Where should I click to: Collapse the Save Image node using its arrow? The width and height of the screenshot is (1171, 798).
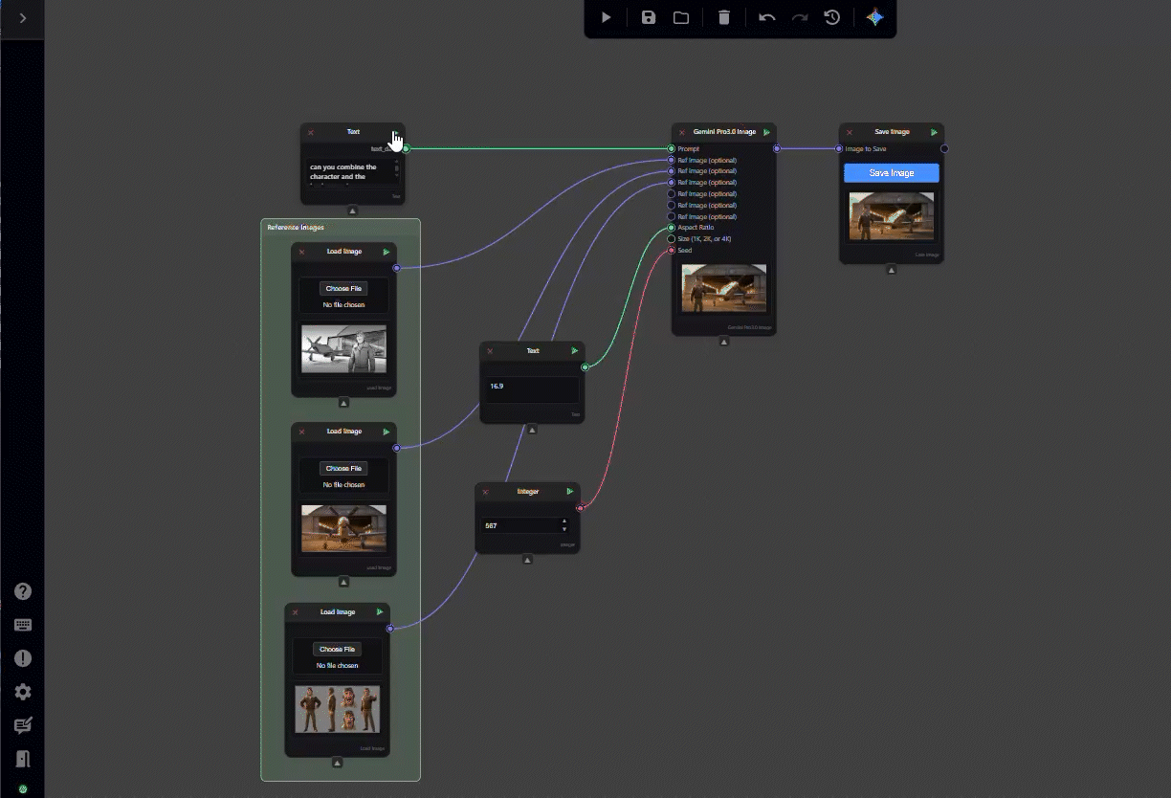coord(892,270)
